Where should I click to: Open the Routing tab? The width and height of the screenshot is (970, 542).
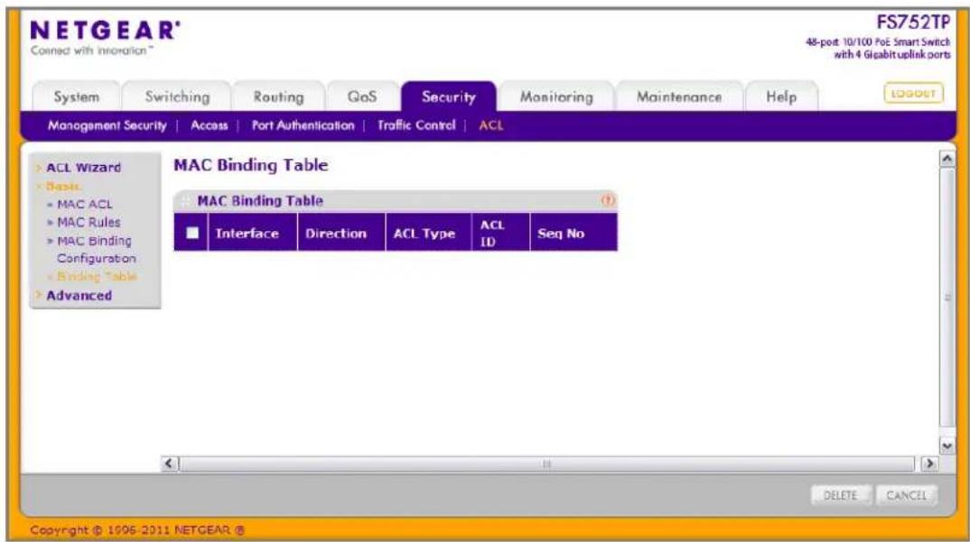278,97
